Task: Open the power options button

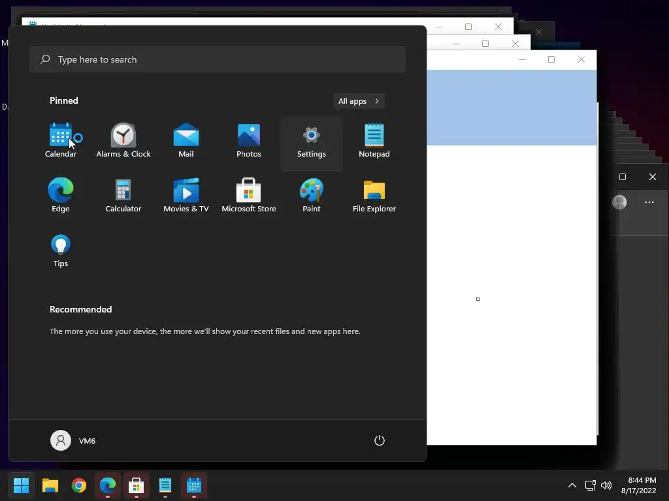Action: 380,440
